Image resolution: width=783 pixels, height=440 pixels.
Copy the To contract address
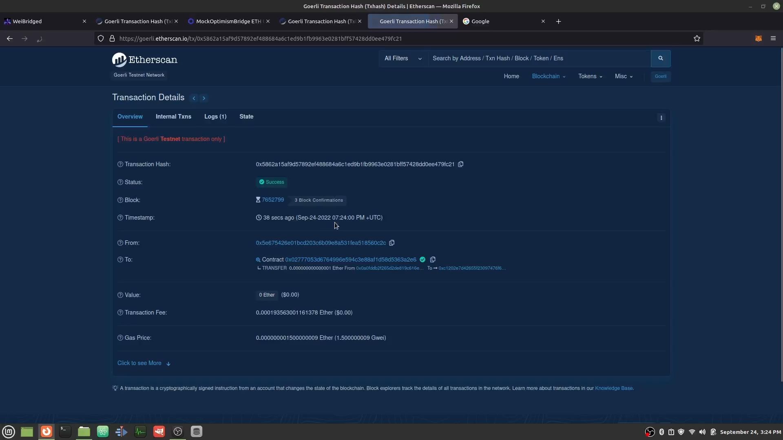(x=433, y=260)
